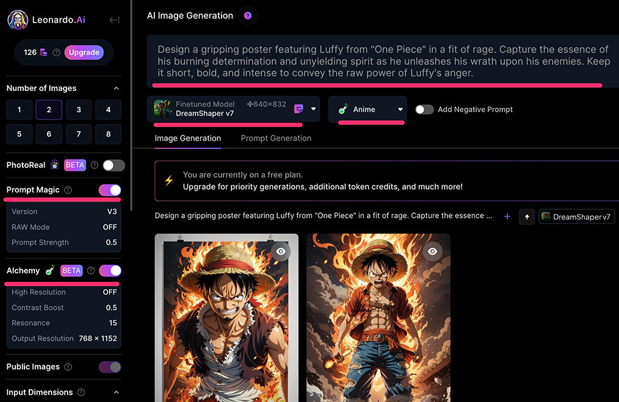Click Prompt Magic Version V3 row
619x402 pixels.
(64, 212)
